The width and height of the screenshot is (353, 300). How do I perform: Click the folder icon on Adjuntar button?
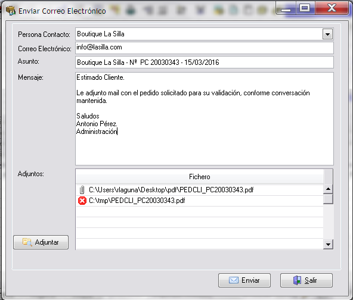click(27, 242)
